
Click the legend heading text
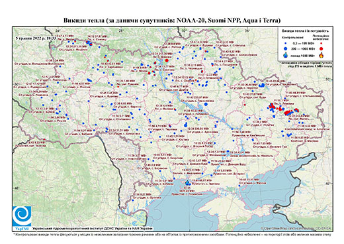[x=306, y=31]
